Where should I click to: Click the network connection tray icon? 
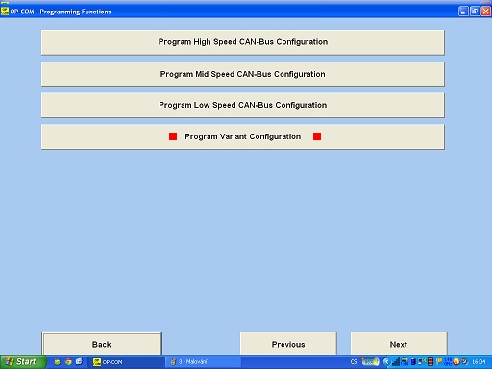point(421,361)
